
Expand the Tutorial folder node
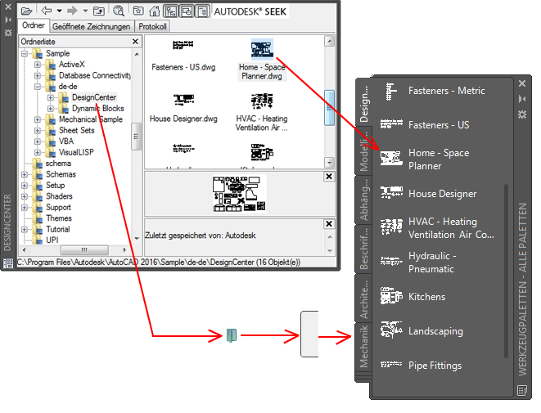click(x=25, y=230)
